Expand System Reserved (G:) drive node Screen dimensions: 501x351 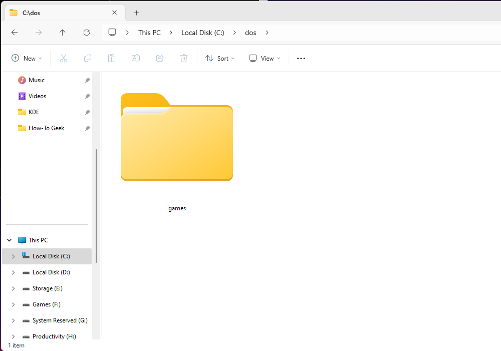pos(13,320)
